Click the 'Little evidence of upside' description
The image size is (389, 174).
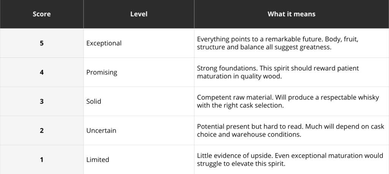coord(290,160)
